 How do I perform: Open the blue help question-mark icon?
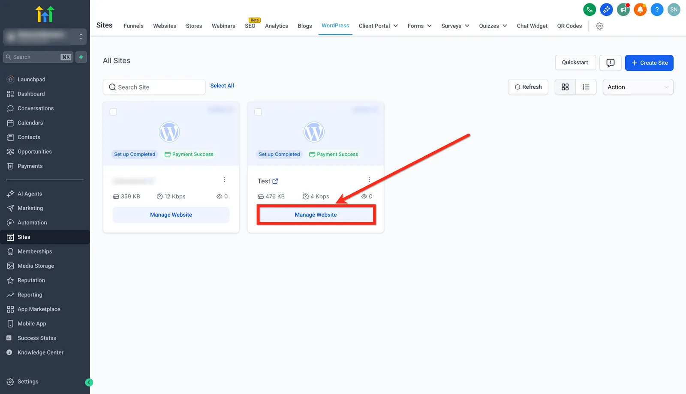[657, 9]
